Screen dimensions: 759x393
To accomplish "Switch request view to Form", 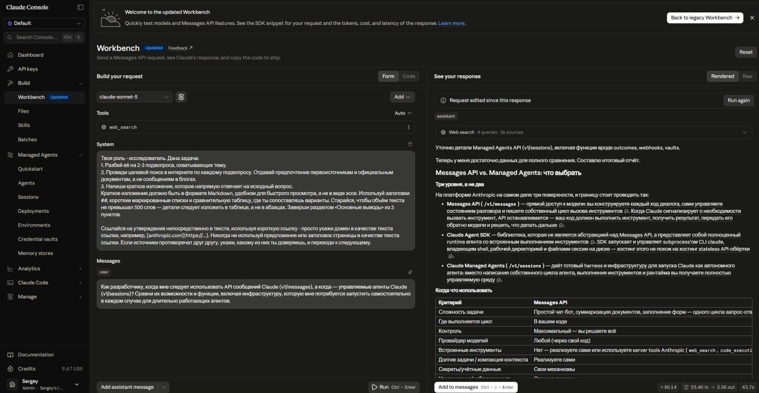I will [x=388, y=76].
